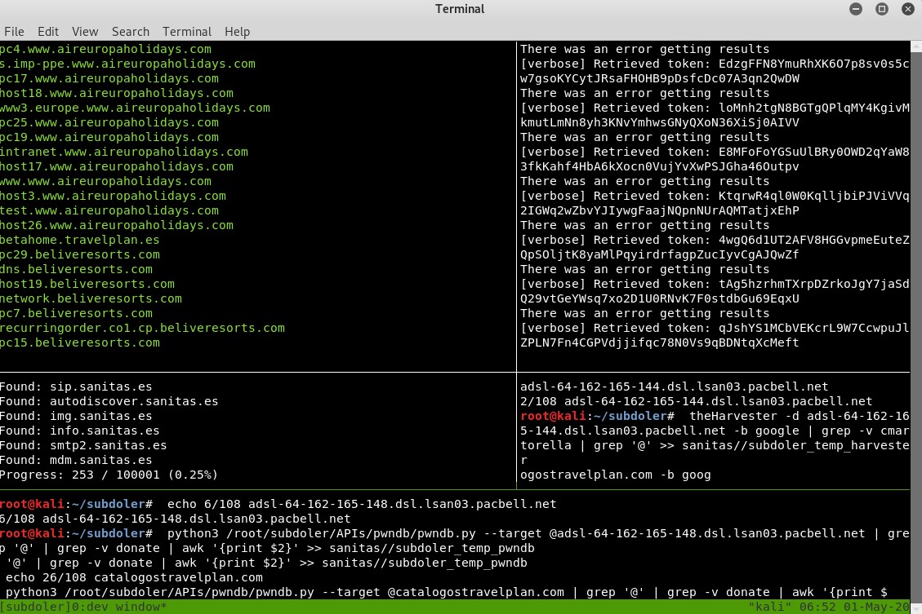Viewport: 922px width, 614px height.
Task: Select line betahome.travelplan.es
Action: 79,240
